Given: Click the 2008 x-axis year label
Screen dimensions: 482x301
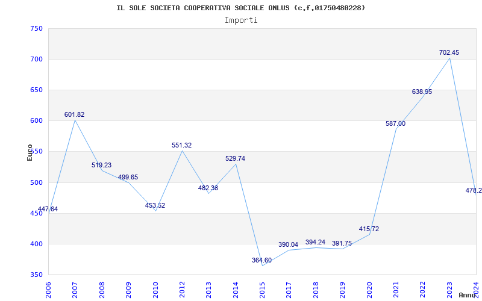Looking at the screenshot, I should pyautogui.click(x=102, y=290).
